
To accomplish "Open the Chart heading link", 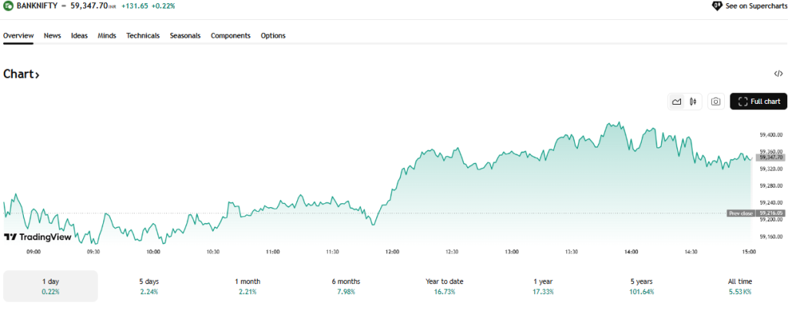I will pyautogui.click(x=21, y=75).
